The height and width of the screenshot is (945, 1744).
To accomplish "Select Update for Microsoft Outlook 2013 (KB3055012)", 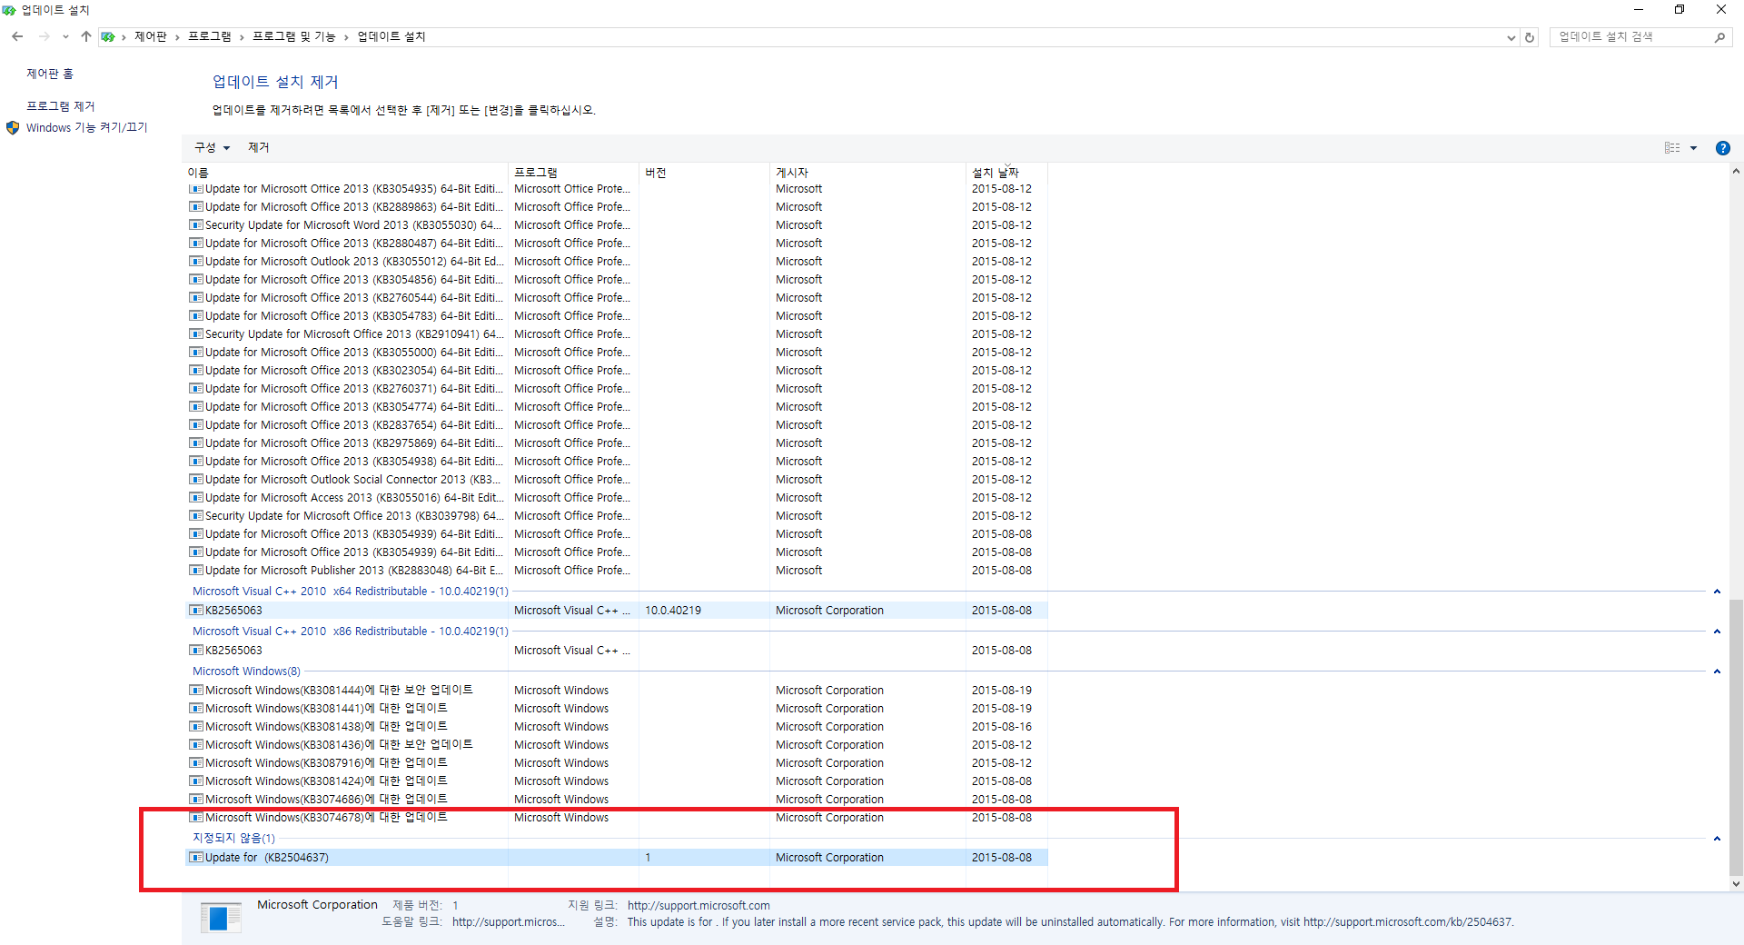I will (x=616, y=262).
